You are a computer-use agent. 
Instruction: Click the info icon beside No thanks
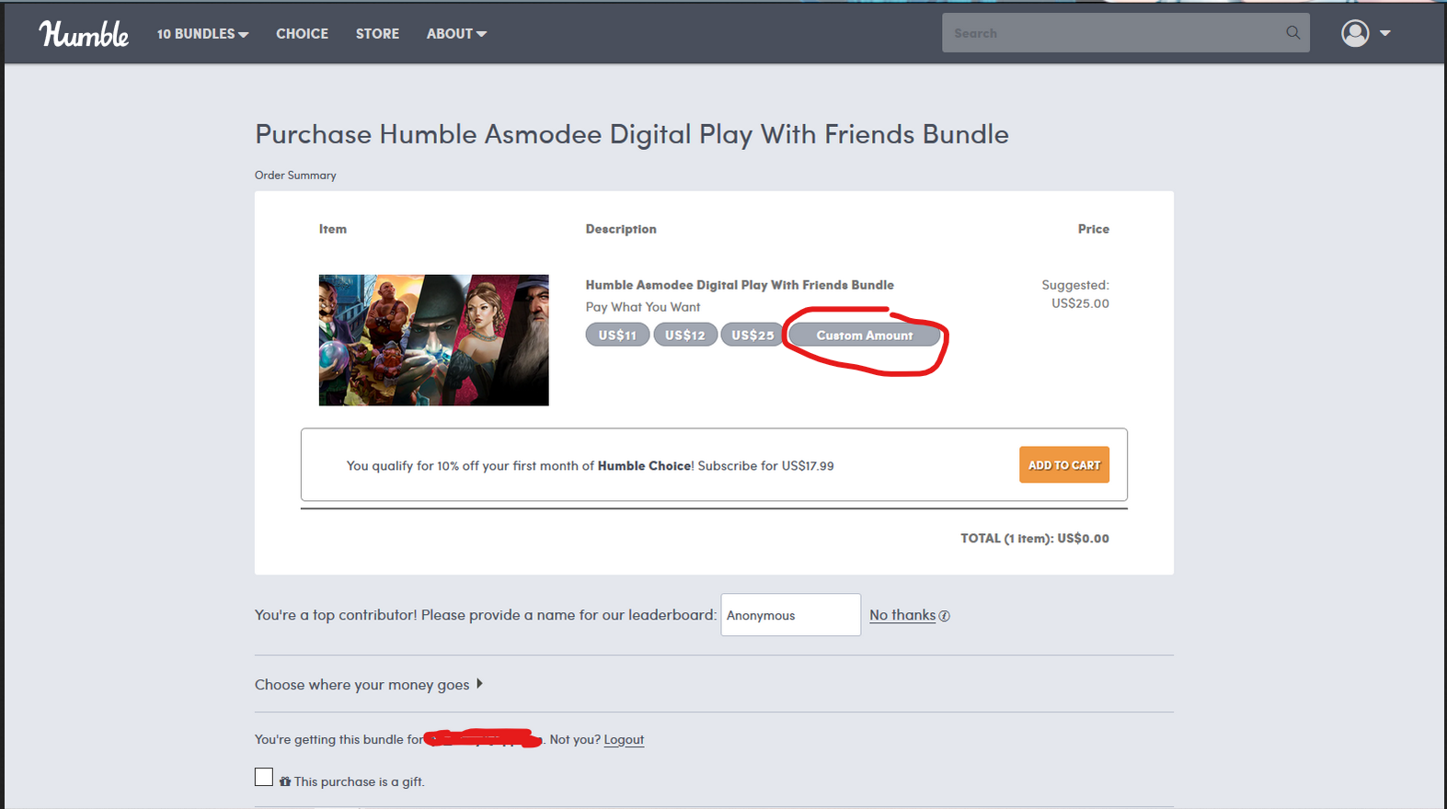coord(944,616)
